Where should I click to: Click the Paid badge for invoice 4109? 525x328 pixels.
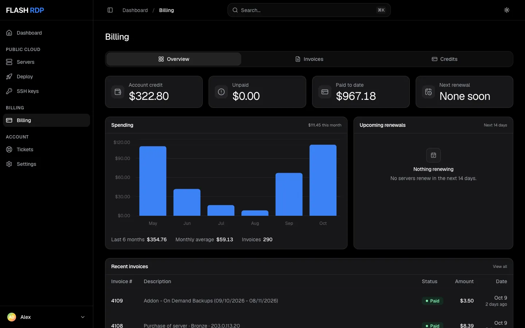click(x=432, y=301)
